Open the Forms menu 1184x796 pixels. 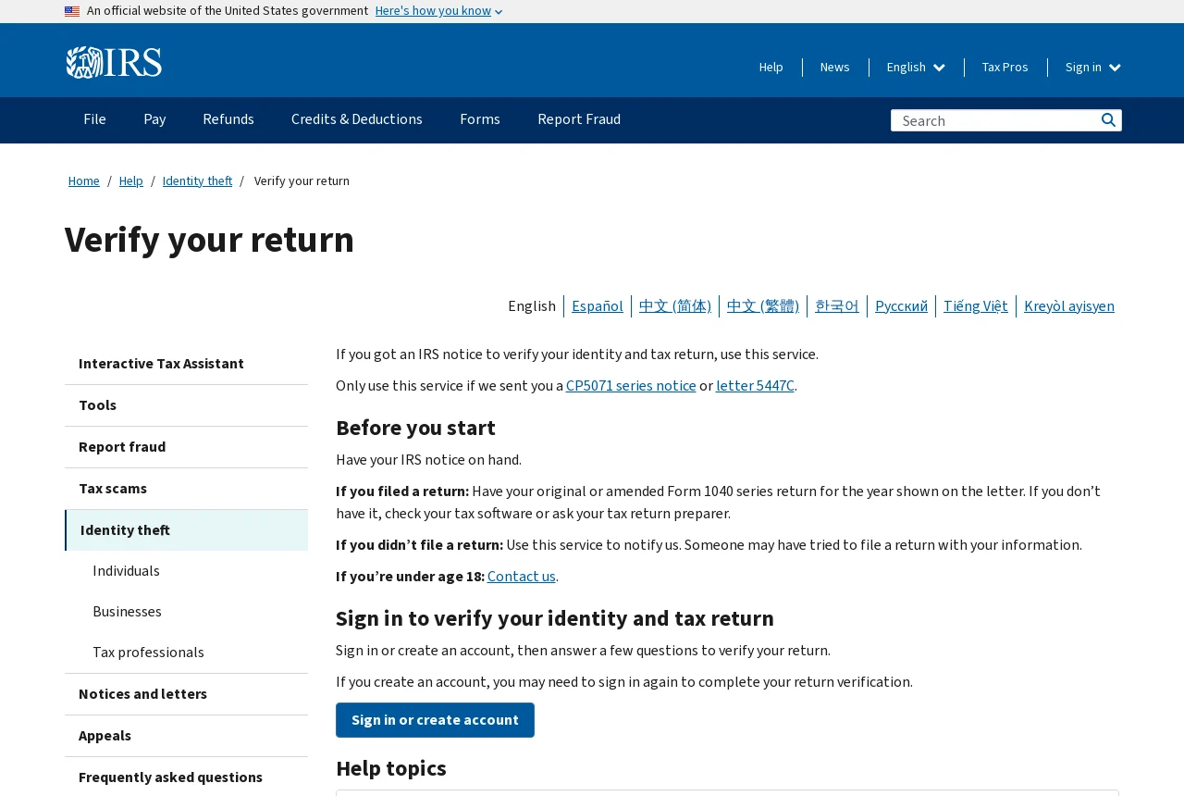point(480,119)
